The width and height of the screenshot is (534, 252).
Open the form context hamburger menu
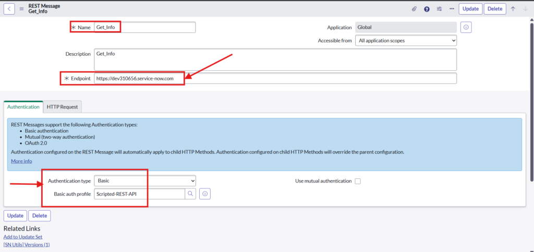coord(21,9)
